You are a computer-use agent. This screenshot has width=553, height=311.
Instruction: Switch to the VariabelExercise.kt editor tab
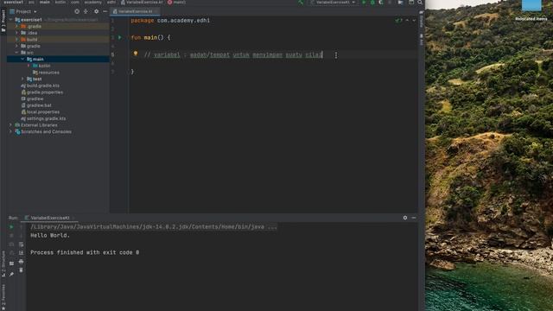(x=134, y=11)
